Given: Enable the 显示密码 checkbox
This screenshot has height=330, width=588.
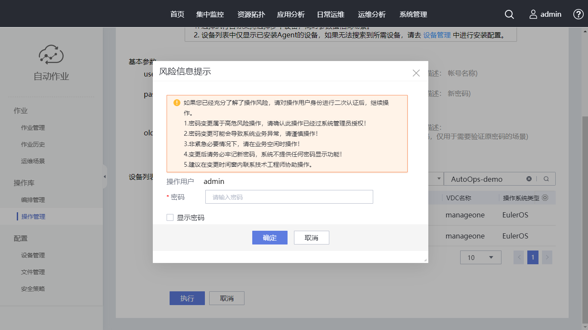Looking at the screenshot, I should point(170,217).
